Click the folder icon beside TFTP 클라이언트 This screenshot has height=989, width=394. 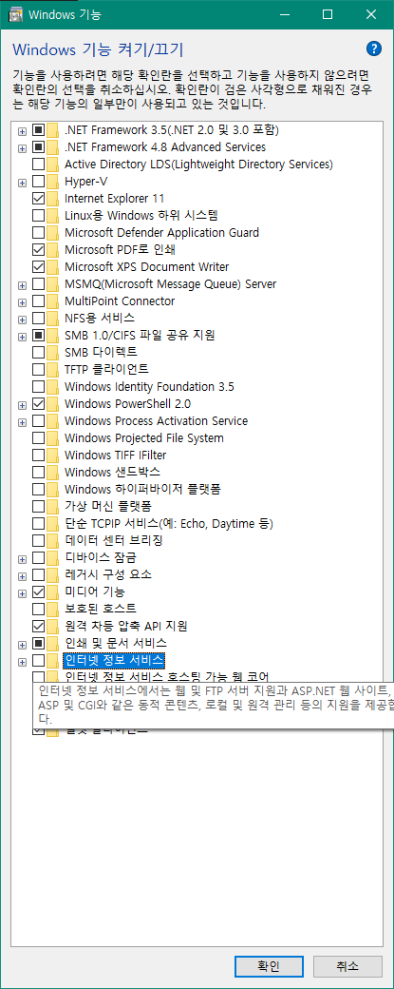point(53,369)
